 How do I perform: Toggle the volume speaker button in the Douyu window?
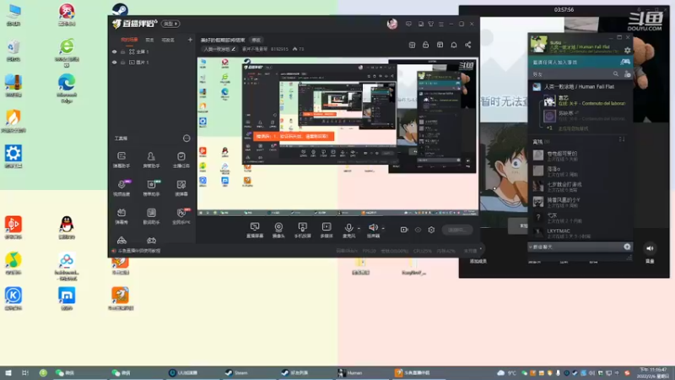pyautogui.click(x=650, y=248)
